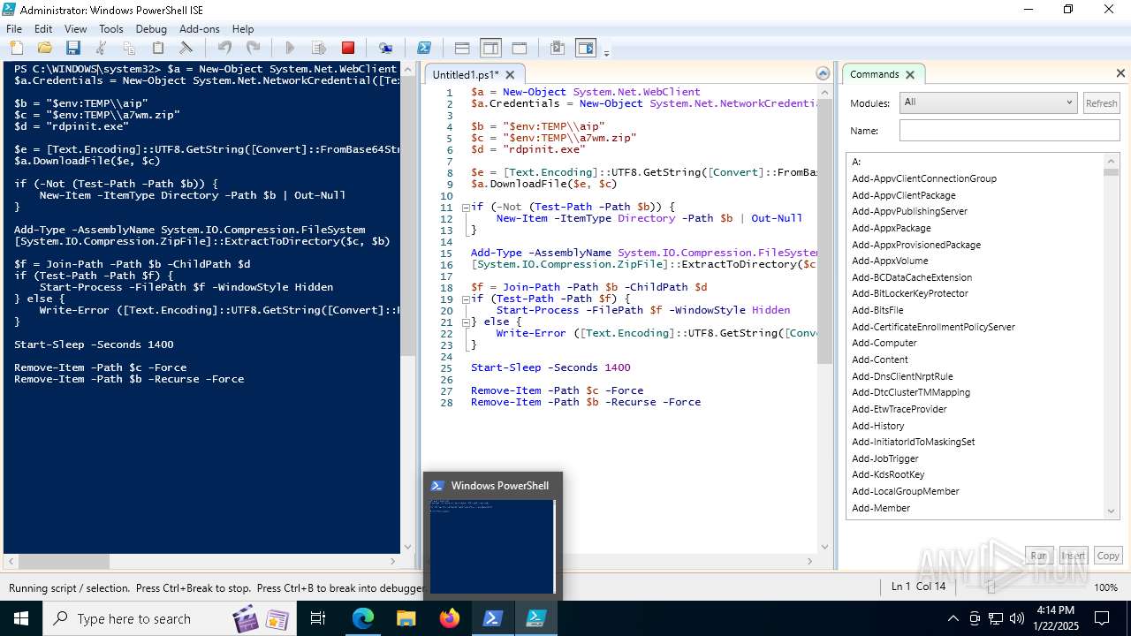Open Microsoft Edge from the taskbar
Image resolution: width=1131 pixels, height=636 pixels.
point(363,618)
